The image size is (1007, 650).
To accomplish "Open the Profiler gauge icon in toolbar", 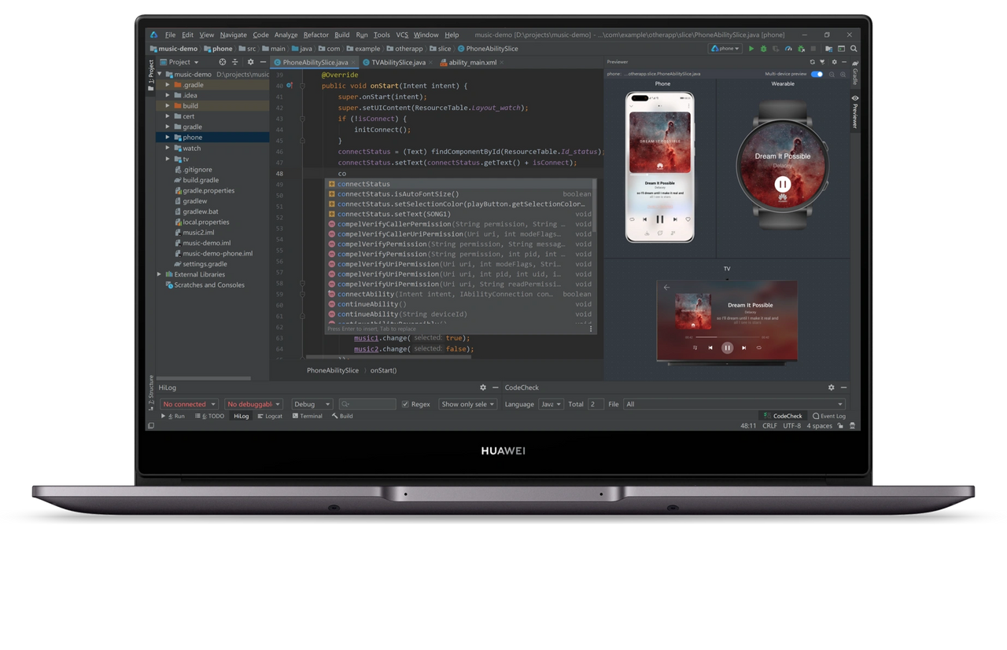I will coord(788,48).
